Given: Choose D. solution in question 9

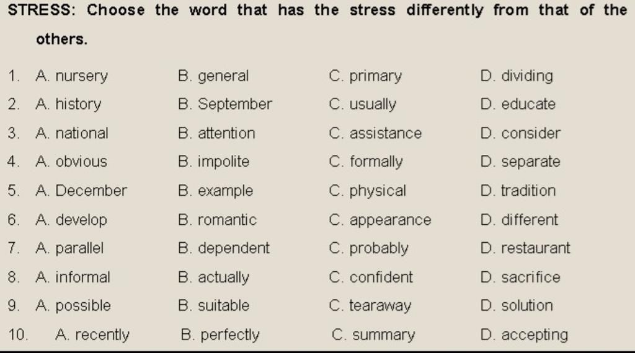Looking at the screenshot, I should (517, 306).
